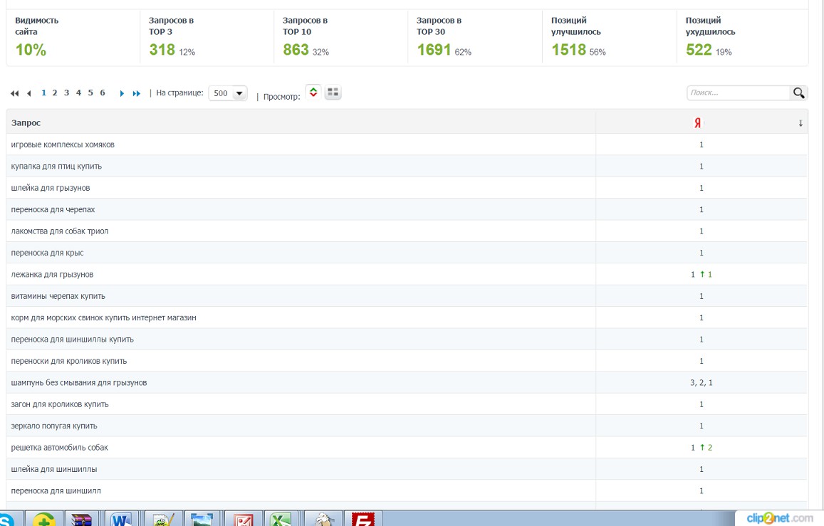Viewport: 824px width, 526px height.
Task: Select row 'зеркало попугая купить'
Action: 406,426
